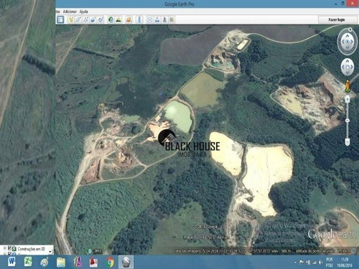Expand the Construções em 3D layer tree

click(4, 248)
